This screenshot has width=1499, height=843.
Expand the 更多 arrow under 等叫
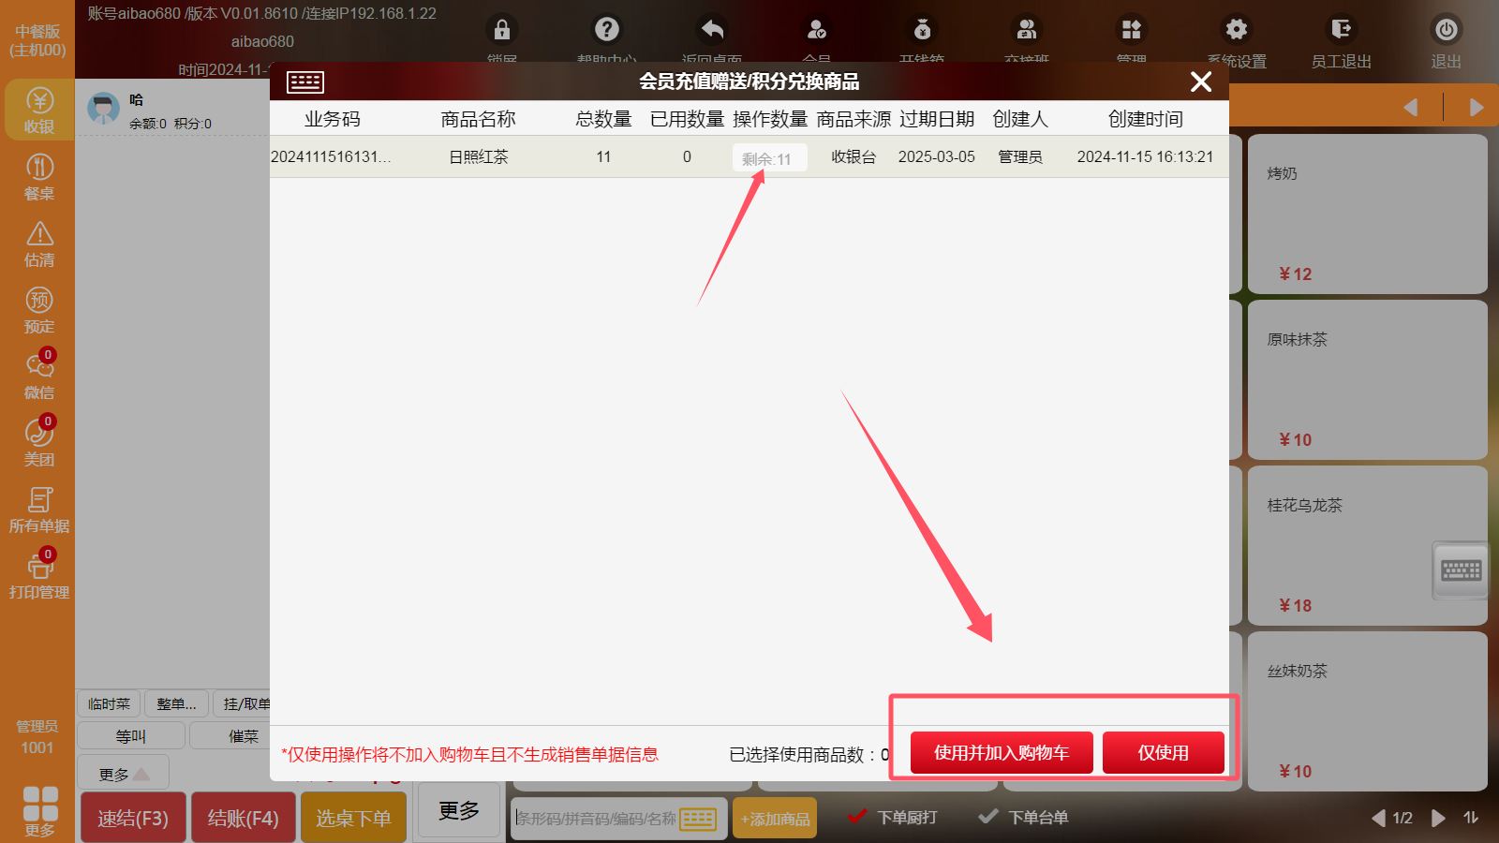[124, 774]
